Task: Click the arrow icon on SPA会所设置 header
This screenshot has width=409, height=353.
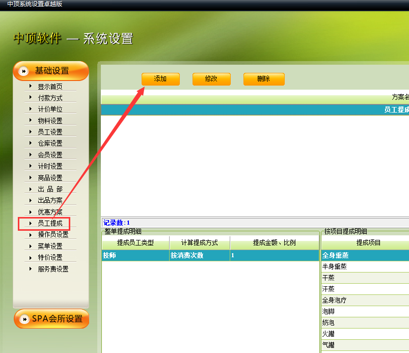Action: pyautogui.click(x=24, y=319)
